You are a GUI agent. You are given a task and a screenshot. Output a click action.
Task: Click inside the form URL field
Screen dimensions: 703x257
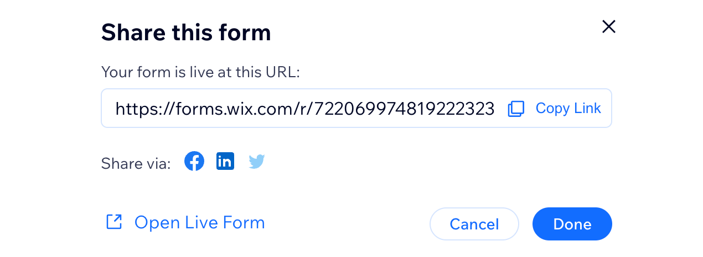click(x=304, y=109)
